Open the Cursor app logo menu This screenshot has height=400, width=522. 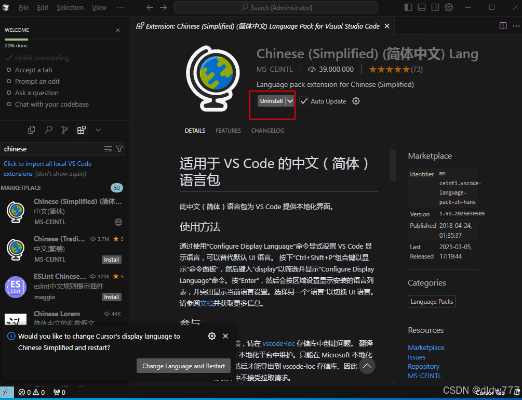point(6,7)
